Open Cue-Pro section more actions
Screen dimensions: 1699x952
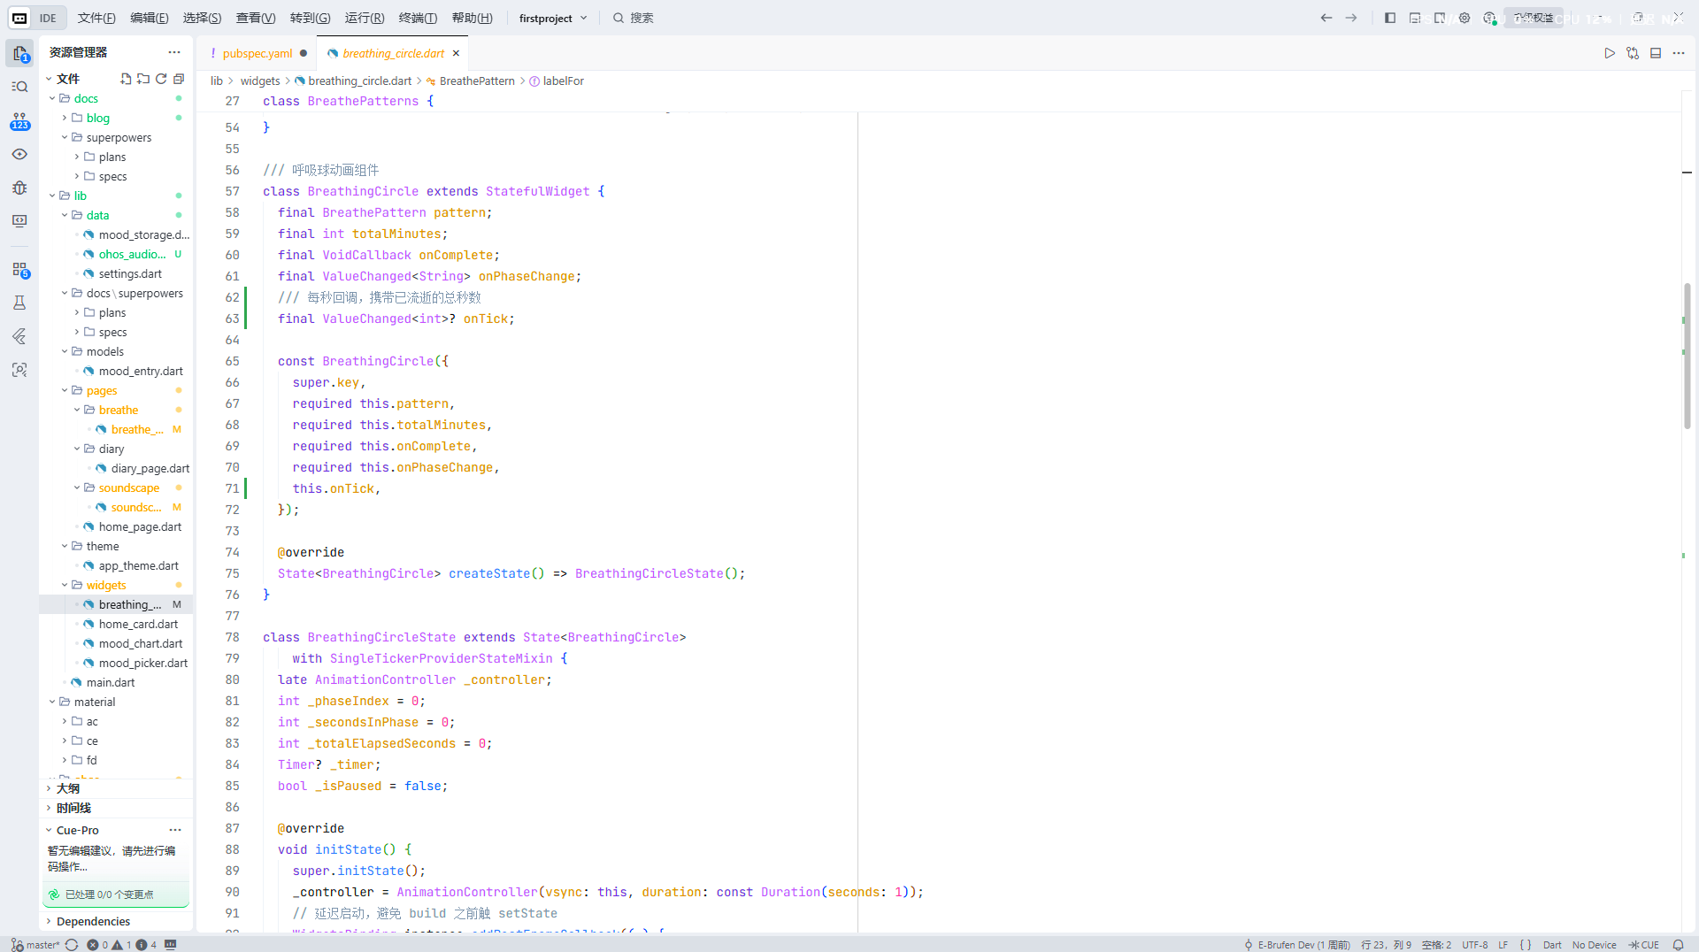click(175, 830)
